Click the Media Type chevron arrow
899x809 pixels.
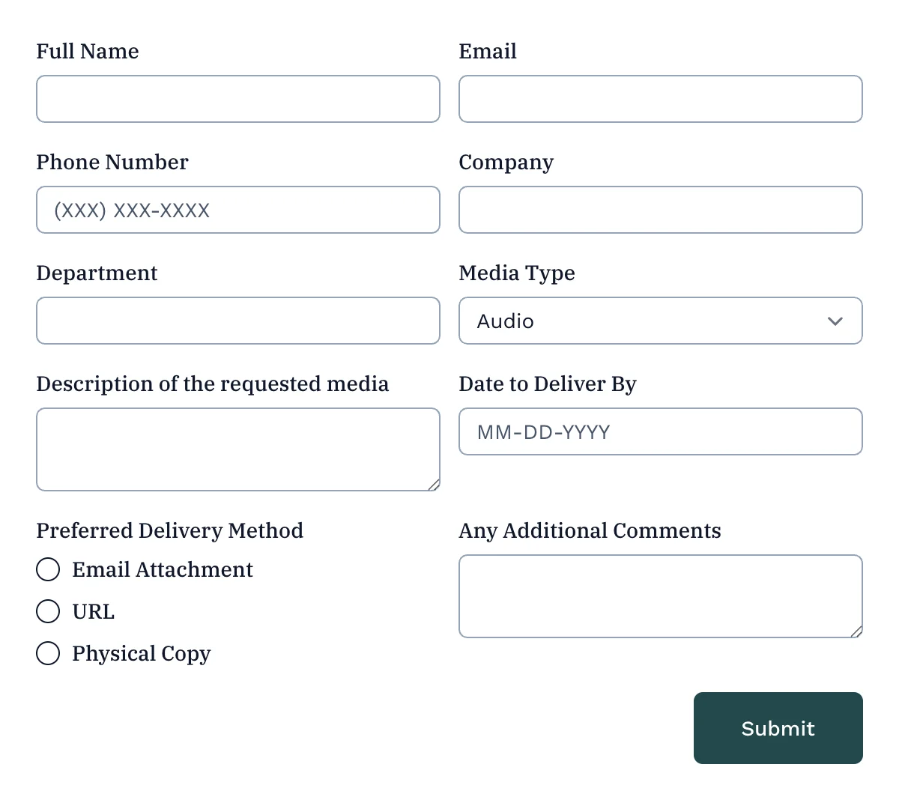(835, 321)
